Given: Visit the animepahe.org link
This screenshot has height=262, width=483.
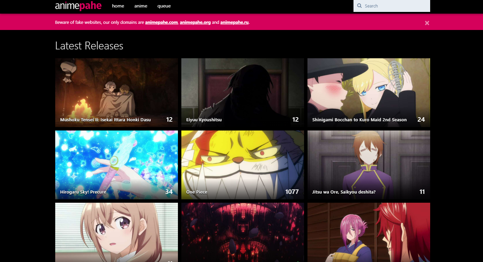Looking at the screenshot, I should (x=195, y=22).
